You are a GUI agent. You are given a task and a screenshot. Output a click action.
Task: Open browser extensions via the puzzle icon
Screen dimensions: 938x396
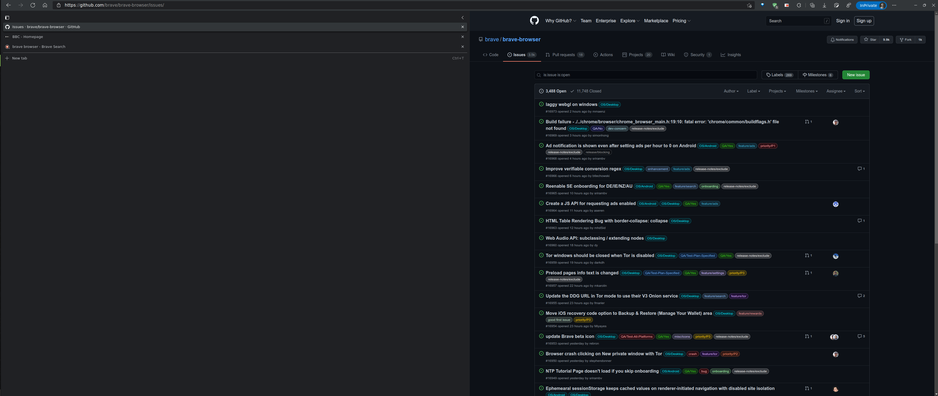(800, 5)
